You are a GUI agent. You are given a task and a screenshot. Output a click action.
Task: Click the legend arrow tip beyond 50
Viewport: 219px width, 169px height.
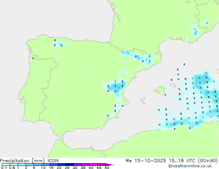click(111, 165)
